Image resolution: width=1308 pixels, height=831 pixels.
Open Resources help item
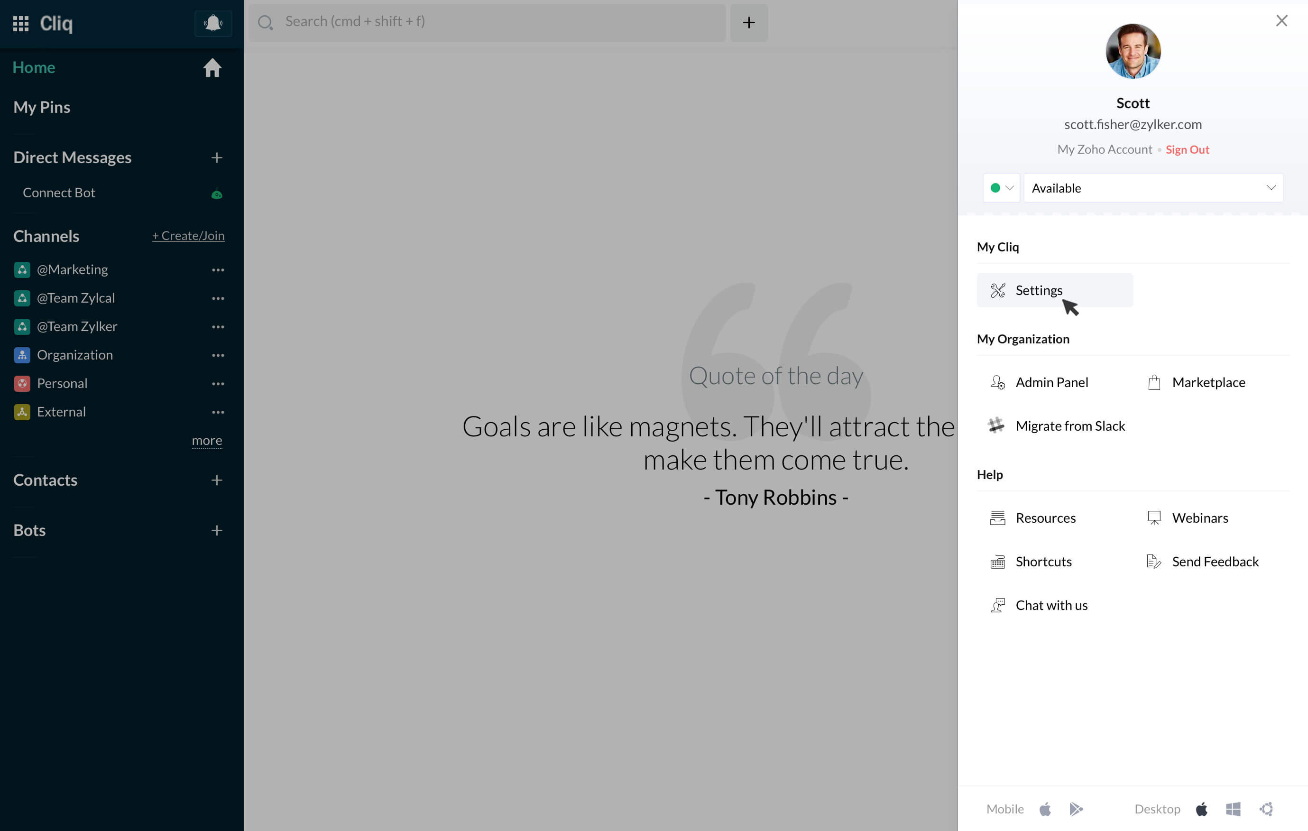1045,518
